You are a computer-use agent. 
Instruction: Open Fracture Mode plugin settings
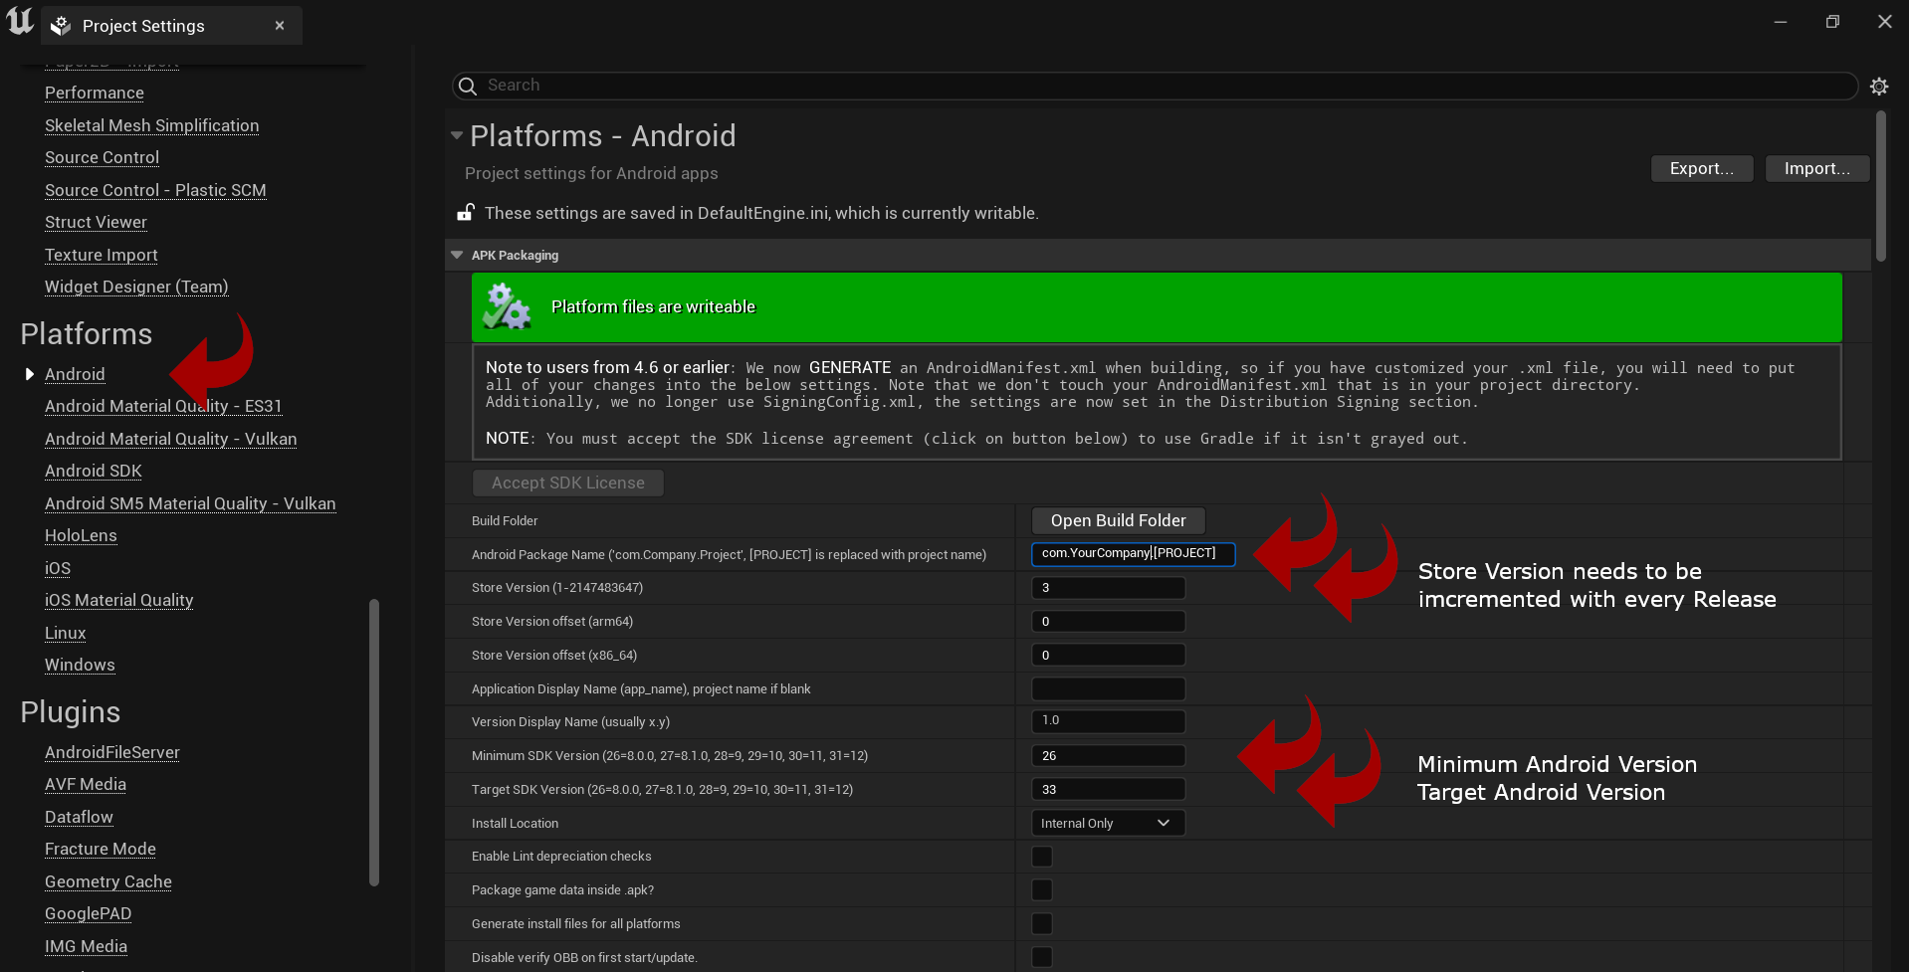[101, 849]
